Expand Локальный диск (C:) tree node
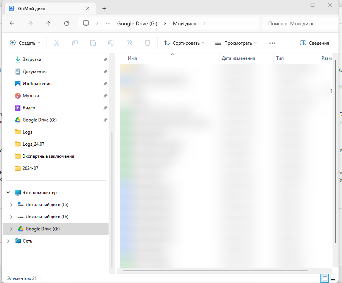Screen dimensions: 342x283 (11, 205)
